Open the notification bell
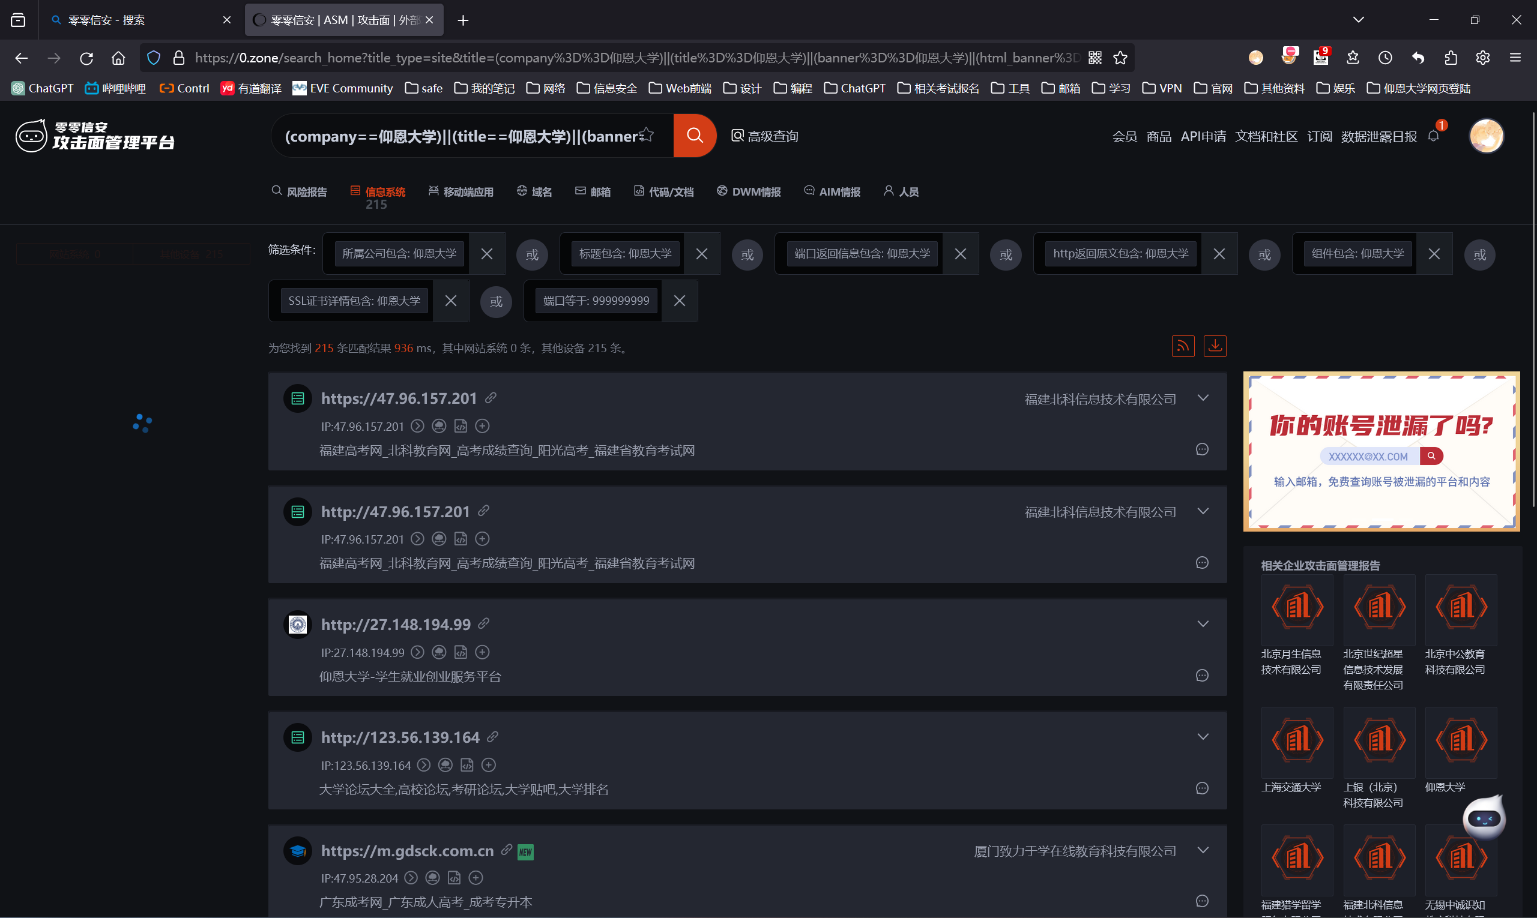 pyautogui.click(x=1433, y=136)
